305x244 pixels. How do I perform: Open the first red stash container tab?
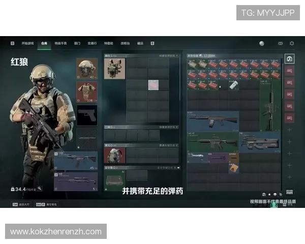289,71
